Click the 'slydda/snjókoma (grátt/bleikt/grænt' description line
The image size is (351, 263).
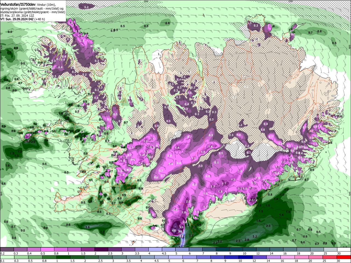[33, 12]
